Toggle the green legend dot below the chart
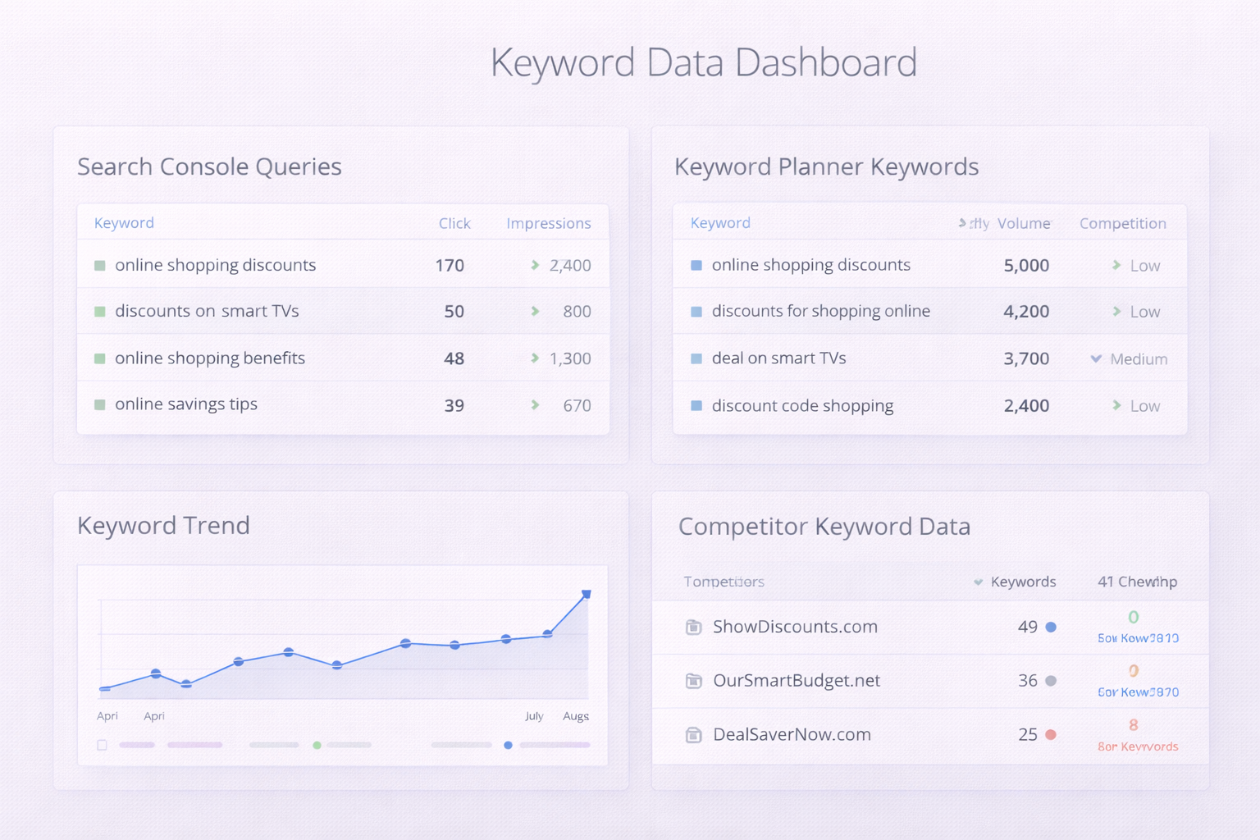1260x840 pixels. tap(317, 745)
